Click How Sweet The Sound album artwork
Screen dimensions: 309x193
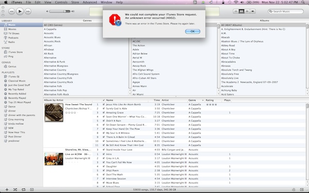pyautogui.click(x=54, y=112)
